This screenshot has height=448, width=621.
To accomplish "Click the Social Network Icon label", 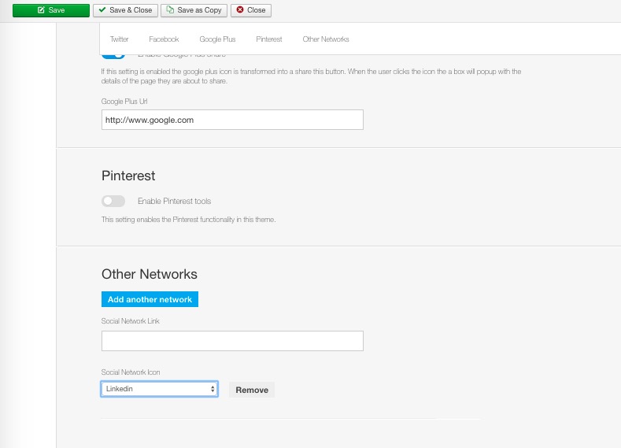I will pyautogui.click(x=131, y=372).
